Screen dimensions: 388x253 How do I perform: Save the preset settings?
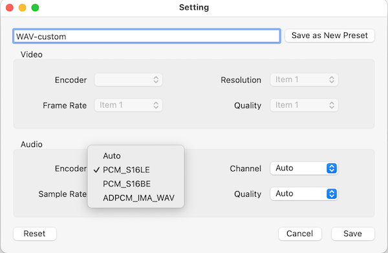click(353, 234)
